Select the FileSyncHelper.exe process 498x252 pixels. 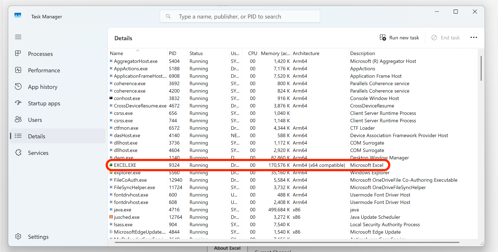point(293,187)
